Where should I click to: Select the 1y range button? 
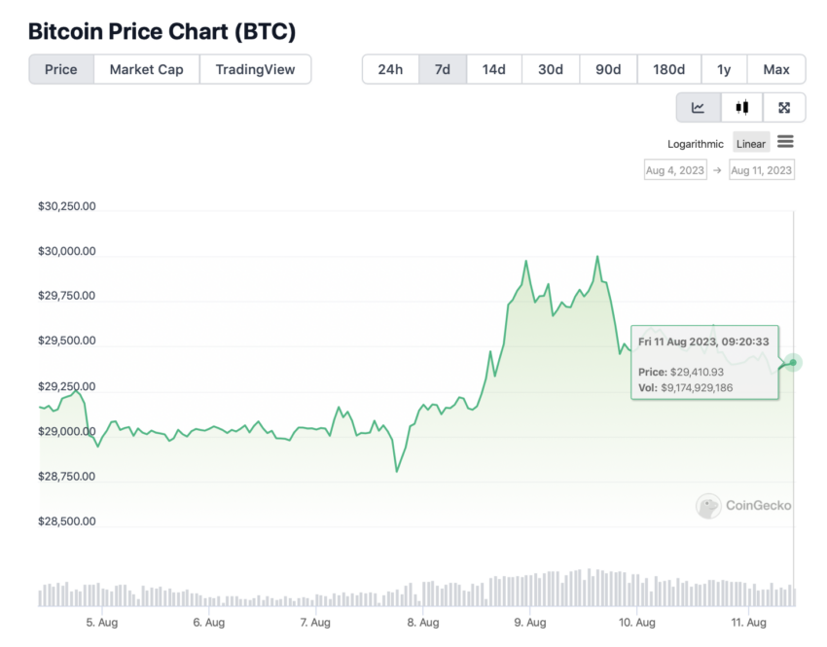(x=724, y=69)
